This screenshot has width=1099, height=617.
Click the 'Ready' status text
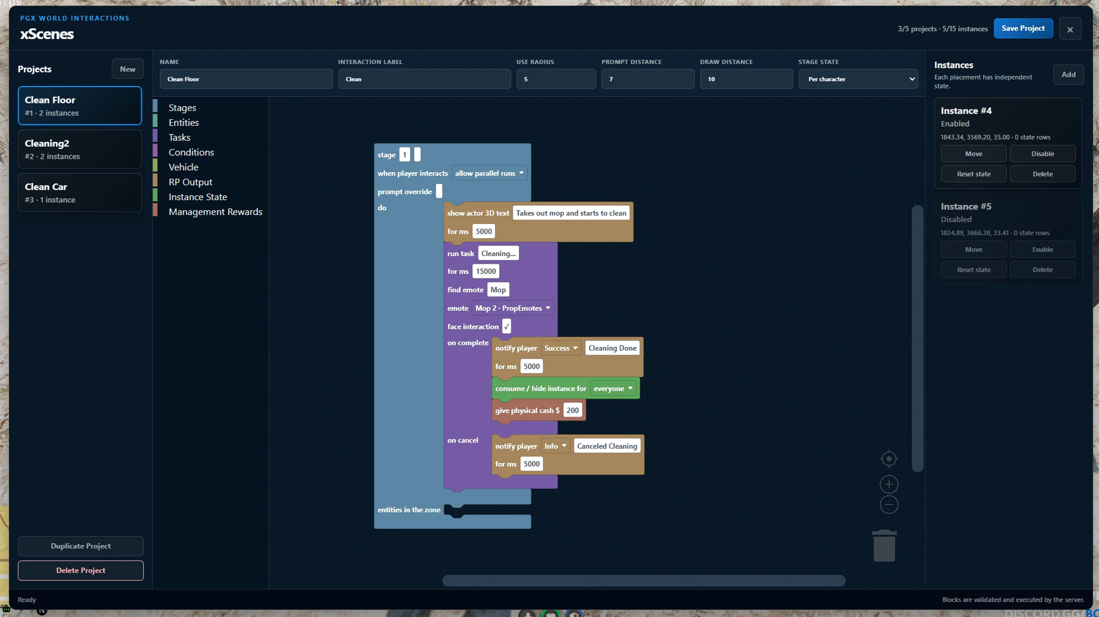tap(27, 600)
